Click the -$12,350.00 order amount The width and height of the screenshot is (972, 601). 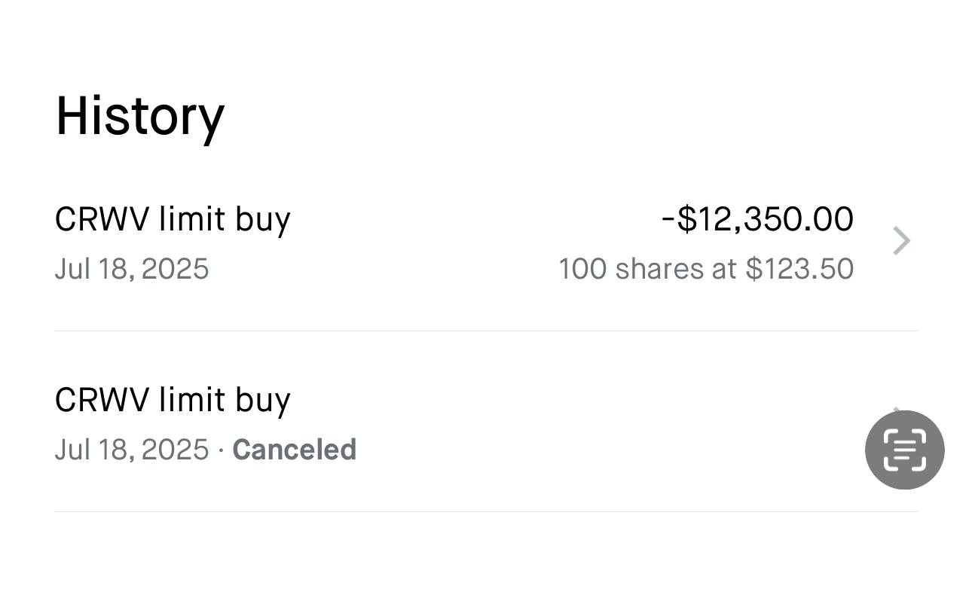[757, 219]
